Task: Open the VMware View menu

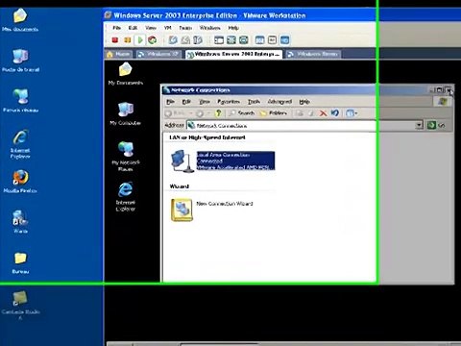Action: pos(151,28)
